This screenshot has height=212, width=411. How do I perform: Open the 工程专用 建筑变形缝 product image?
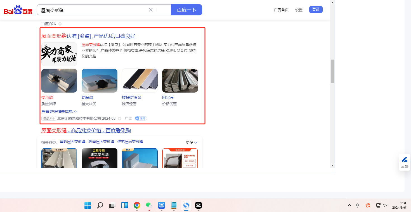(x=100, y=158)
